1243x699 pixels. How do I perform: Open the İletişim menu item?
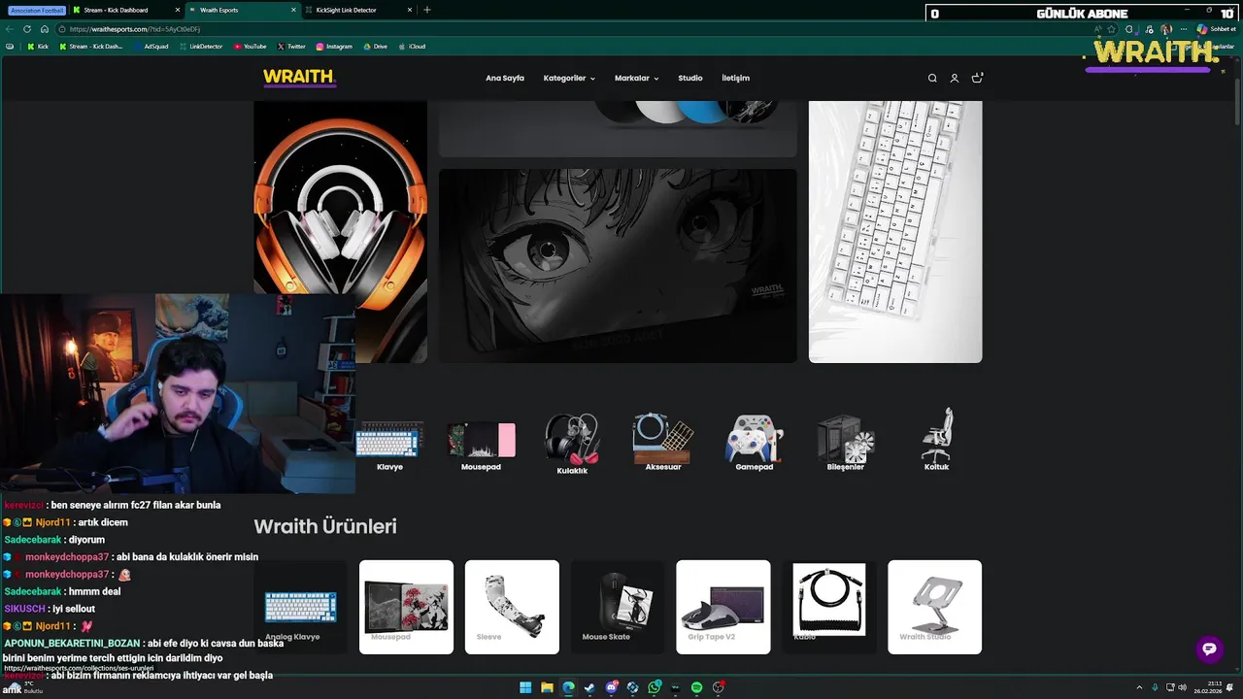click(735, 78)
